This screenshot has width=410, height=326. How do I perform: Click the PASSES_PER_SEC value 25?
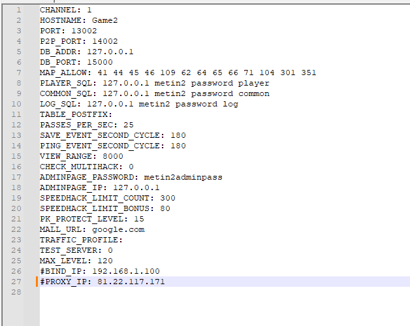tap(129, 125)
